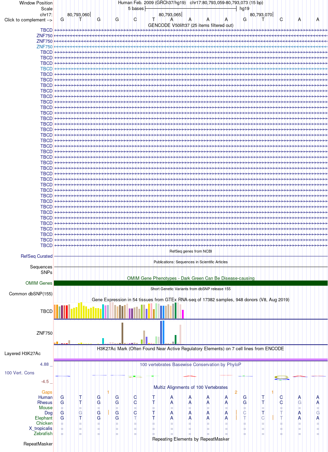Select the light-blue ZNF750 transcript label
Image resolution: width=328 pixels, height=452 pixels.
pyautogui.click(x=45, y=47)
